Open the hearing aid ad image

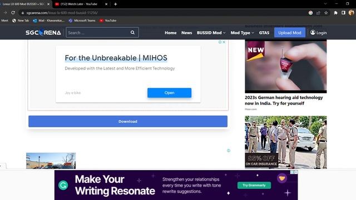[x=285, y=66]
